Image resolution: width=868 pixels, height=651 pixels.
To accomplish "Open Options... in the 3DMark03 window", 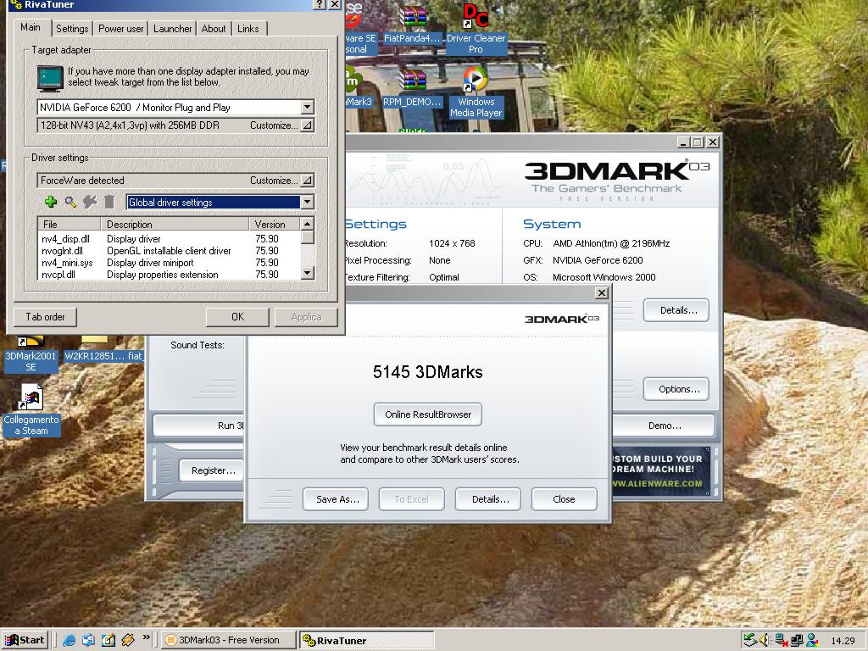I will (676, 389).
